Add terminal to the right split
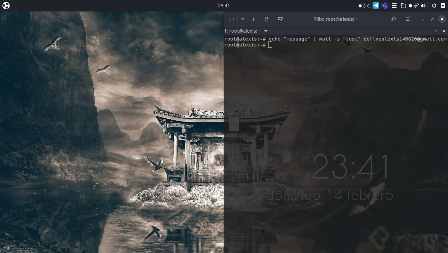448x253 pixels. pos(266,19)
